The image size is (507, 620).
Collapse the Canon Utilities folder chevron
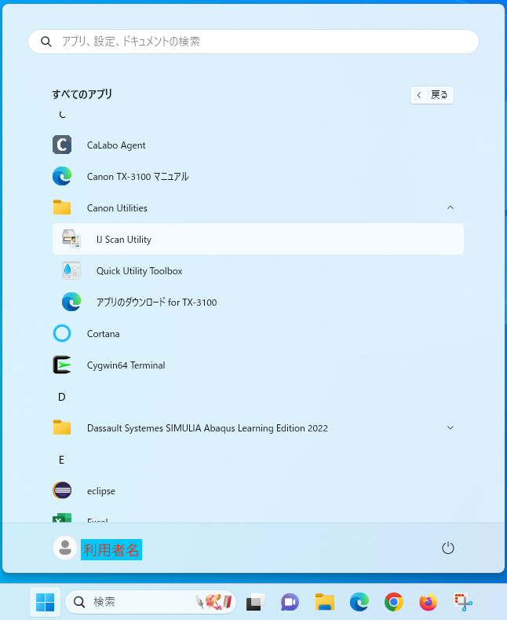(450, 207)
